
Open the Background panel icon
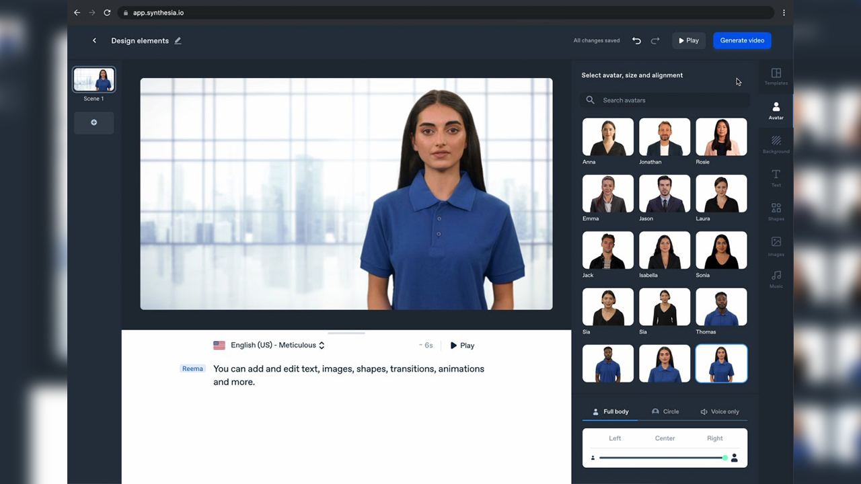click(776, 144)
